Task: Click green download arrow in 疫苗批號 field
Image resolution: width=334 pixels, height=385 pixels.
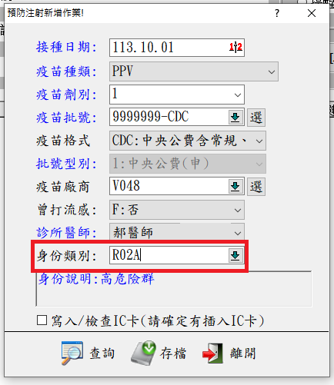Action: 235,118
